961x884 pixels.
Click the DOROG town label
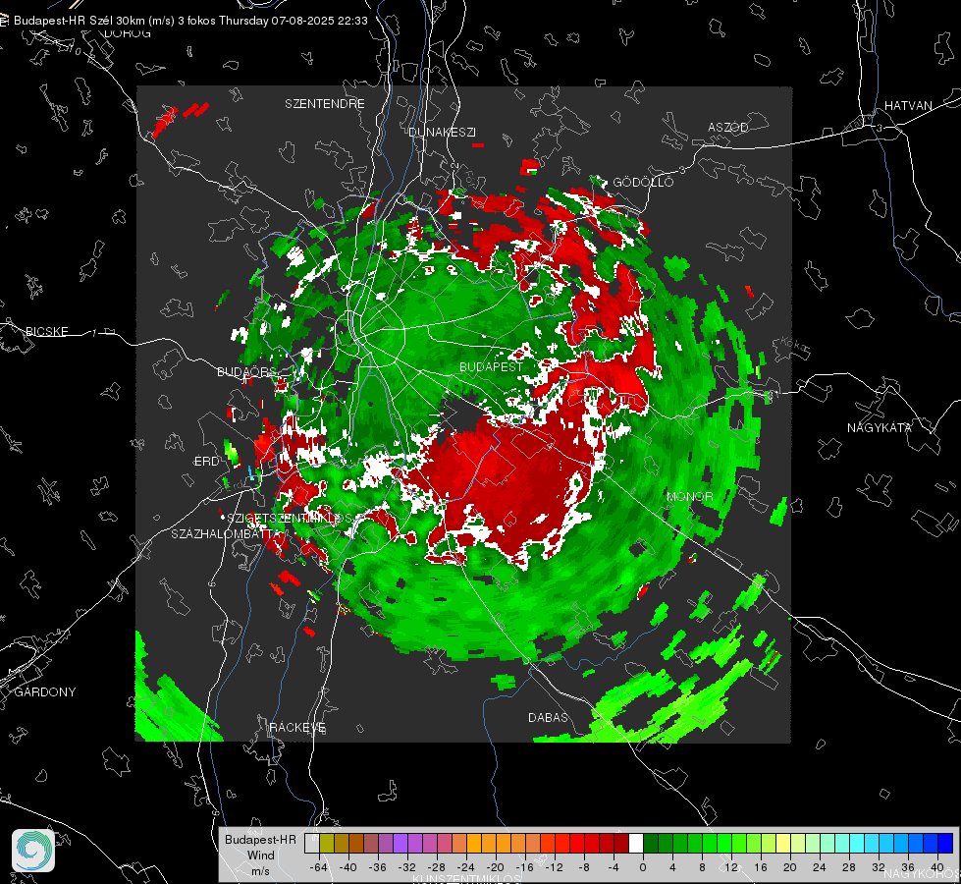pyautogui.click(x=128, y=33)
